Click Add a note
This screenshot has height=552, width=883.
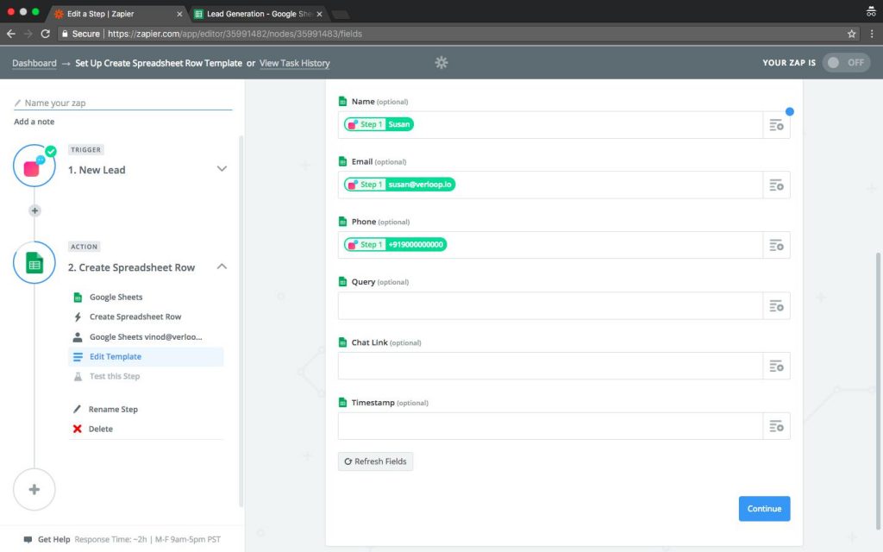click(34, 122)
